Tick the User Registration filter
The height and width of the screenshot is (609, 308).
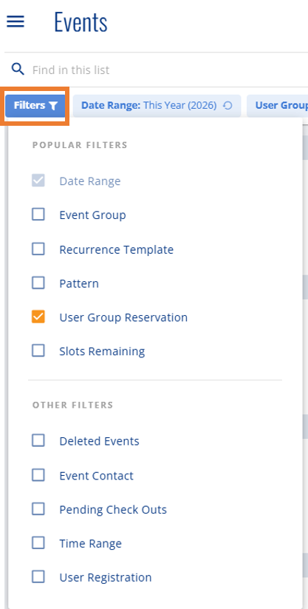tap(38, 576)
